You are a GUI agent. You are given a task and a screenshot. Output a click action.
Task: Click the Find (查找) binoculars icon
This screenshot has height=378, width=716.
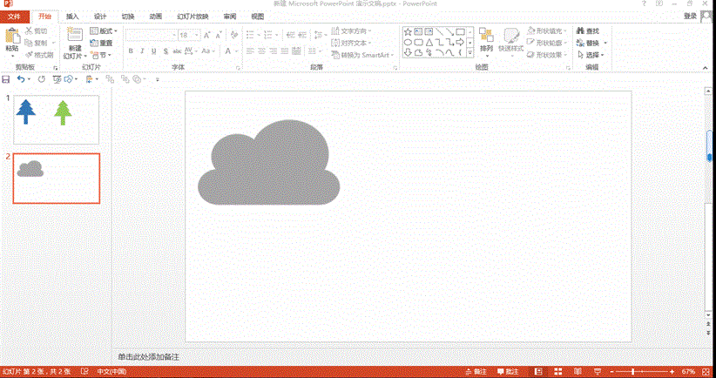click(580, 31)
